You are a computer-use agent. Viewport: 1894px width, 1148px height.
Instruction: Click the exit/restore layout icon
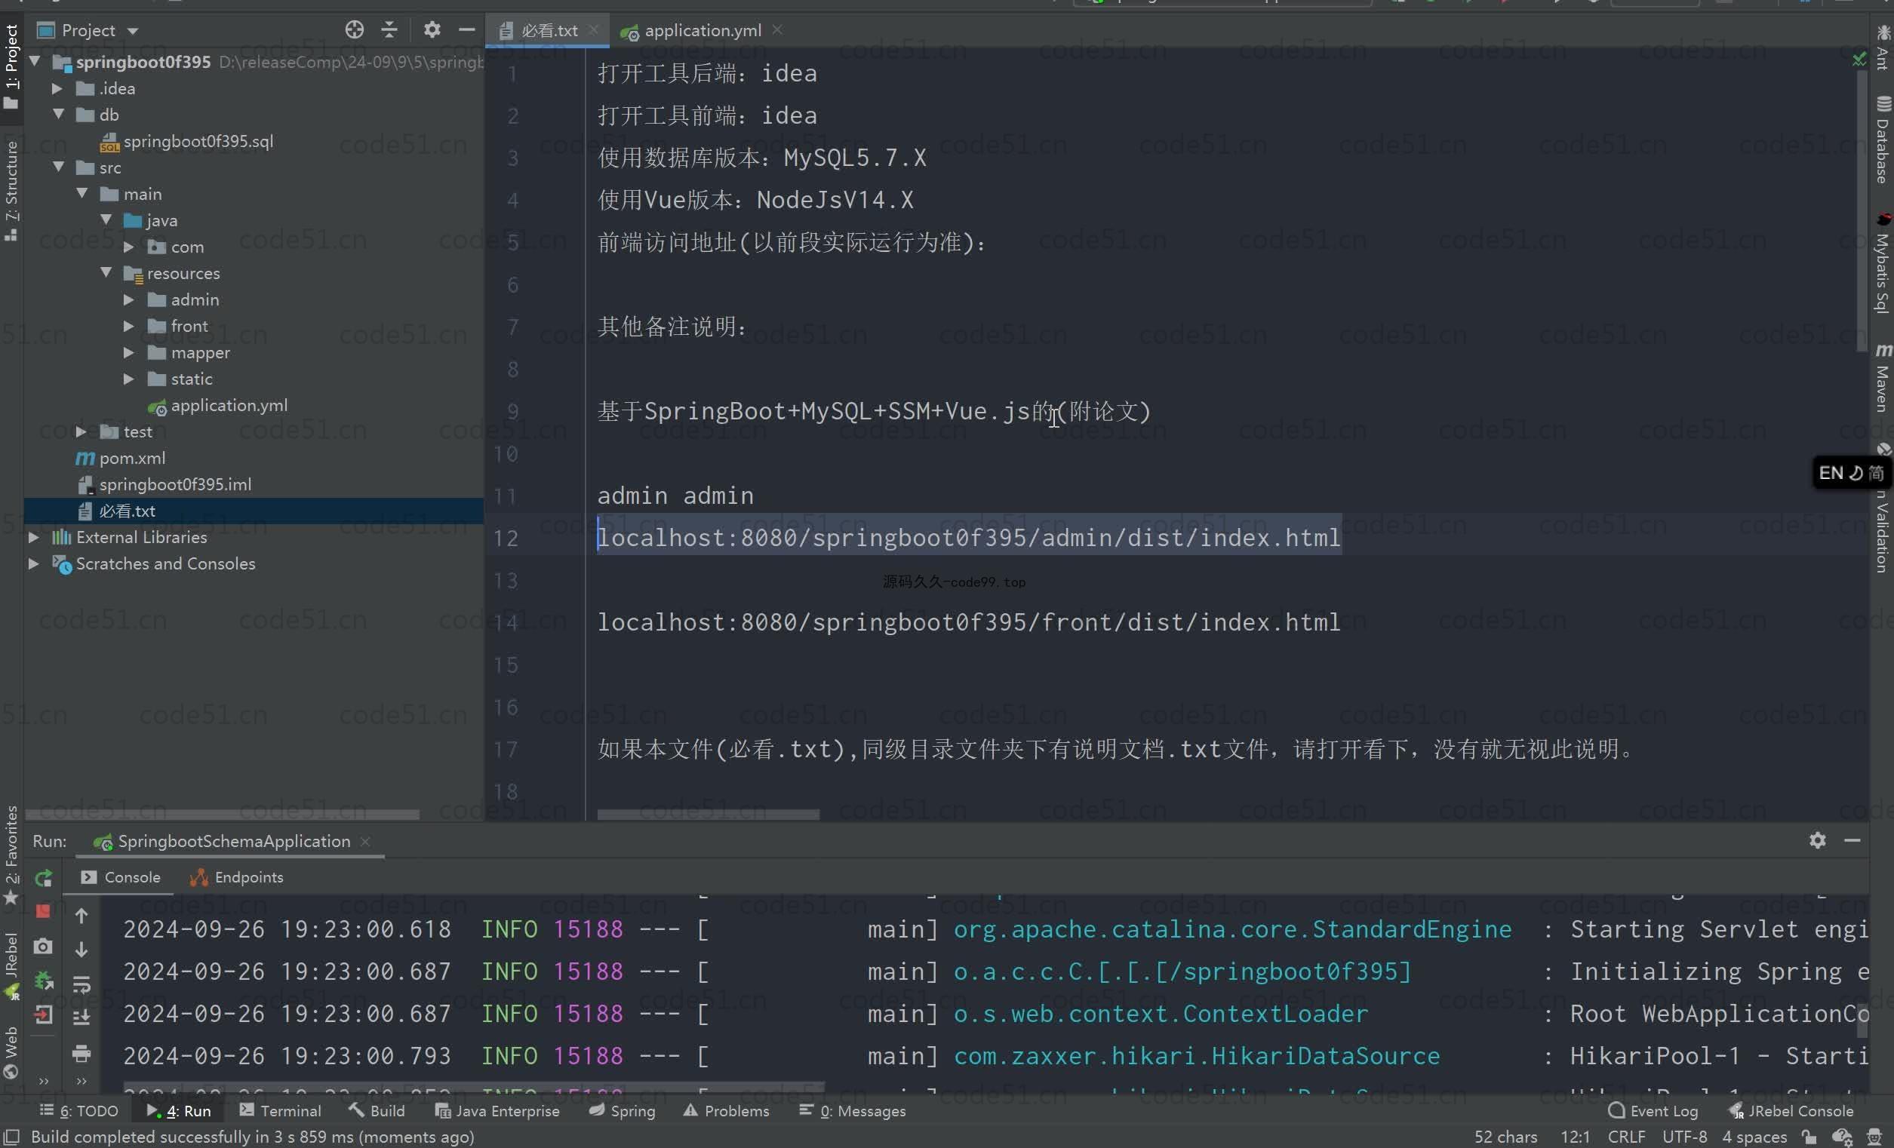tap(43, 1015)
